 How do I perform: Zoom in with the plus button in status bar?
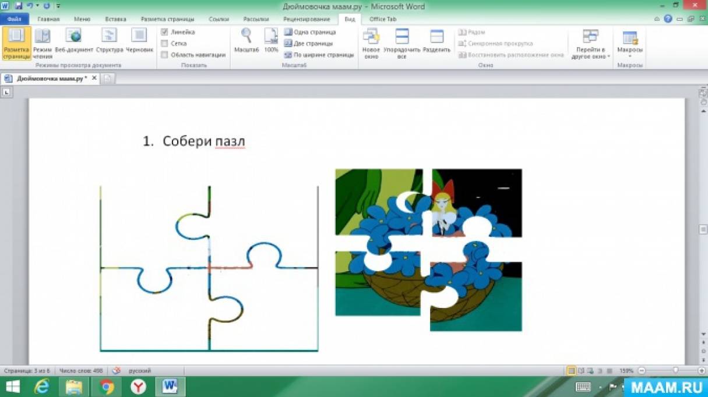click(x=702, y=370)
